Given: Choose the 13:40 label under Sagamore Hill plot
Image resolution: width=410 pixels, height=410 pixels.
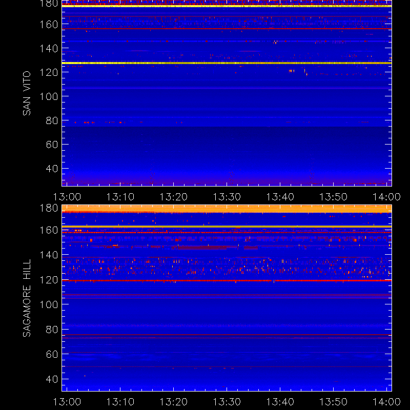Looking at the screenshot, I should point(280,402).
